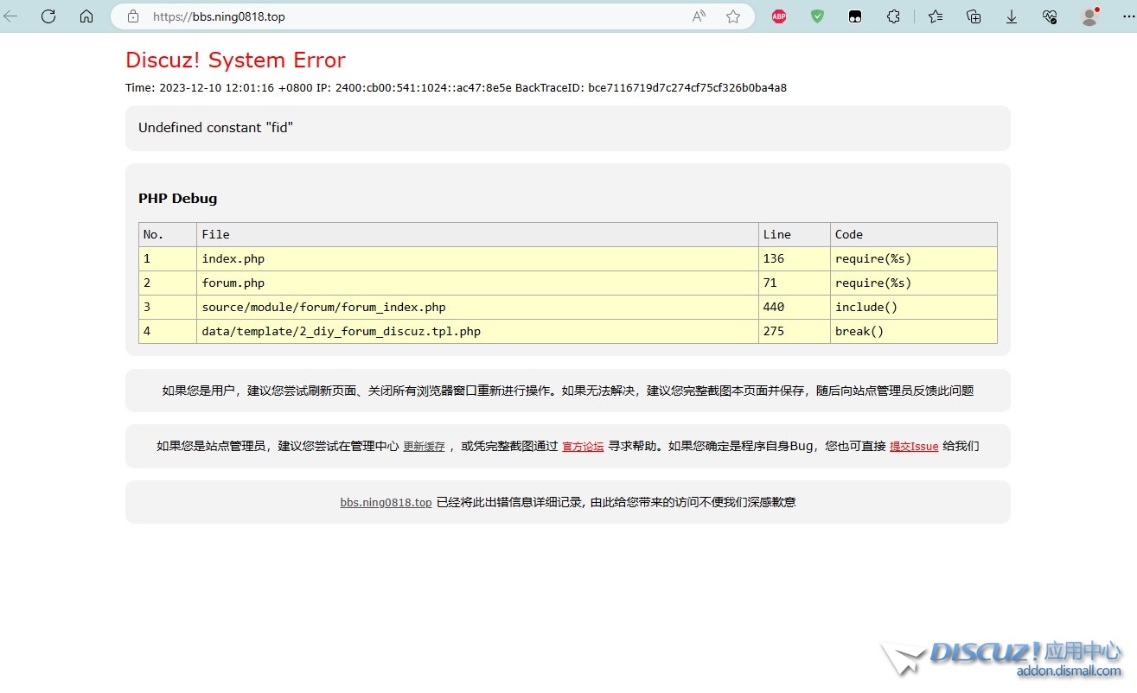Screen dimensions: 1137x693
Task: Click the break() code cell
Action: click(914, 331)
